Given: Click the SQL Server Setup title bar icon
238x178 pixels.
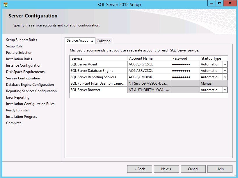Looking at the screenshot, I should coord(5,5).
